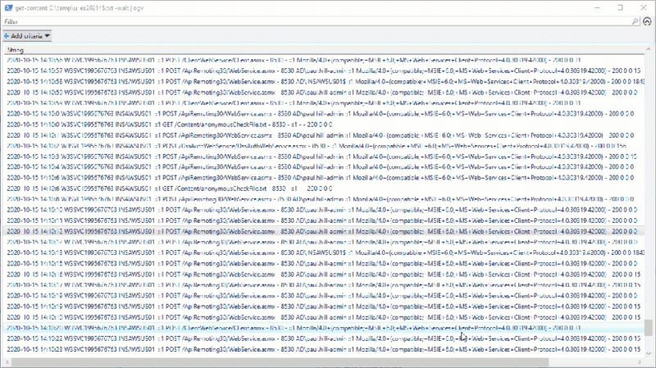Click the vertical scrollbar thumb
This screenshot has height=368, width=656.
(x=649, y=328)
